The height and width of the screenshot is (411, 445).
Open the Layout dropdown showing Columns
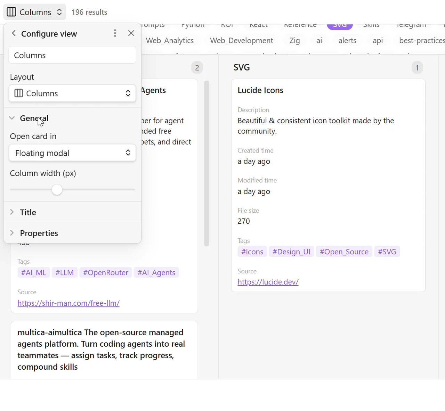(x=72, y=93)
